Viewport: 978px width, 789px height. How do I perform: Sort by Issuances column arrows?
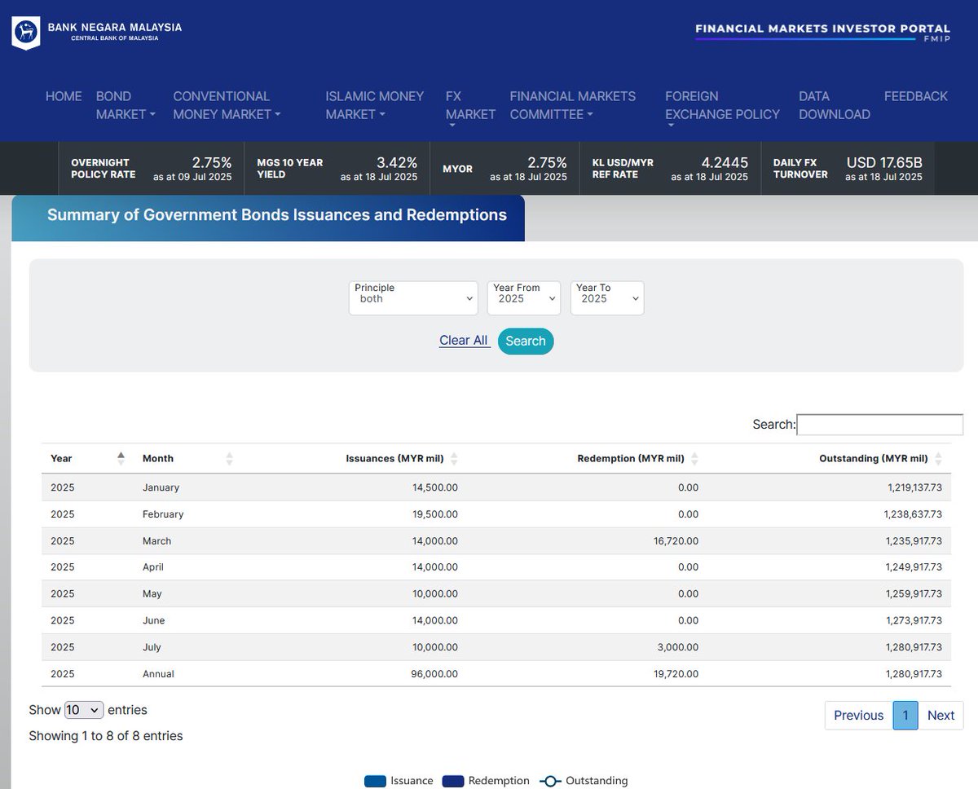click(454, 459)
